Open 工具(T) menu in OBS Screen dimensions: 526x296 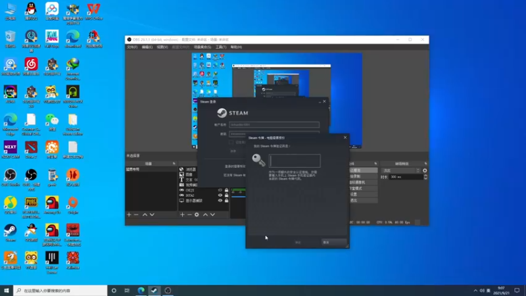[x=221, y=47]
